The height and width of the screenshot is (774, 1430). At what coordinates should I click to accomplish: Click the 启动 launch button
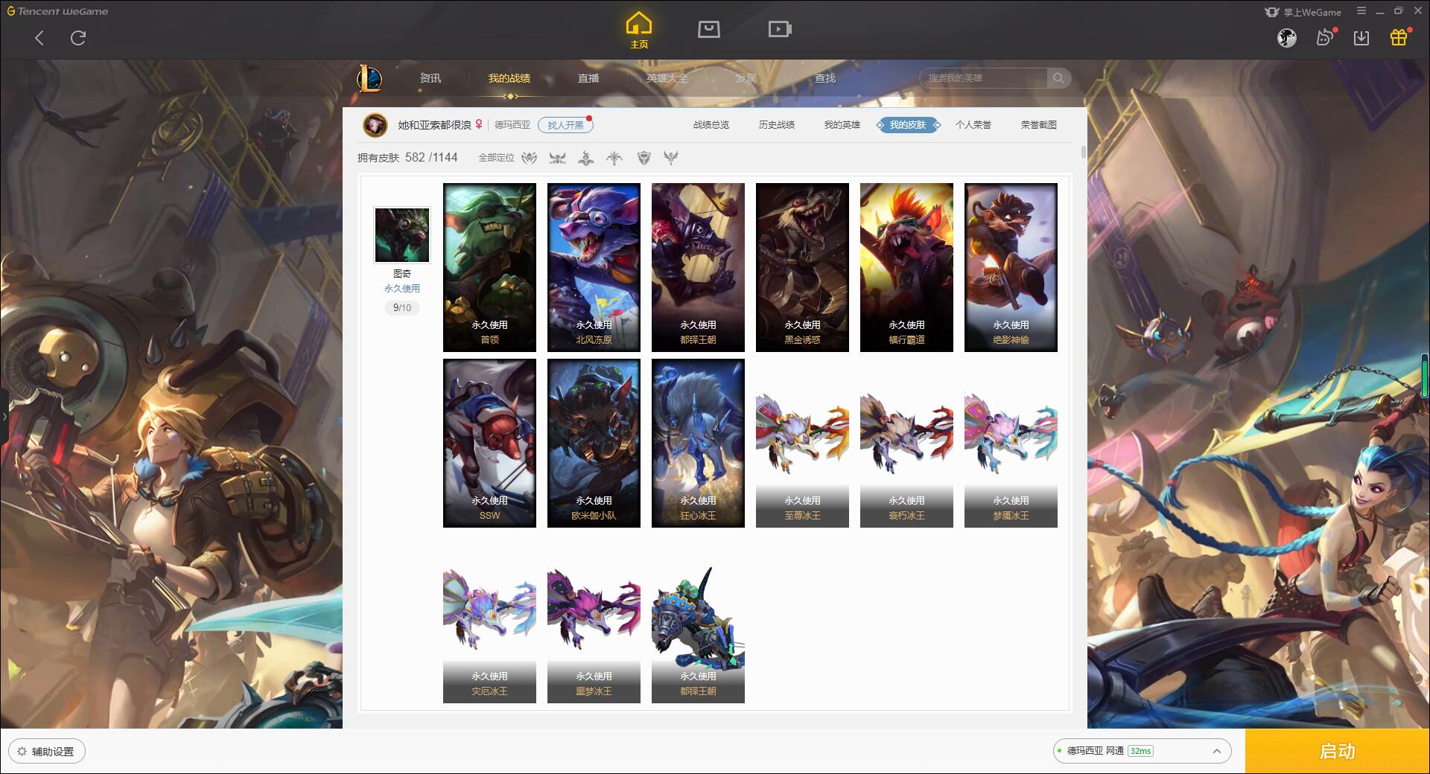[x=1338, y=751]
